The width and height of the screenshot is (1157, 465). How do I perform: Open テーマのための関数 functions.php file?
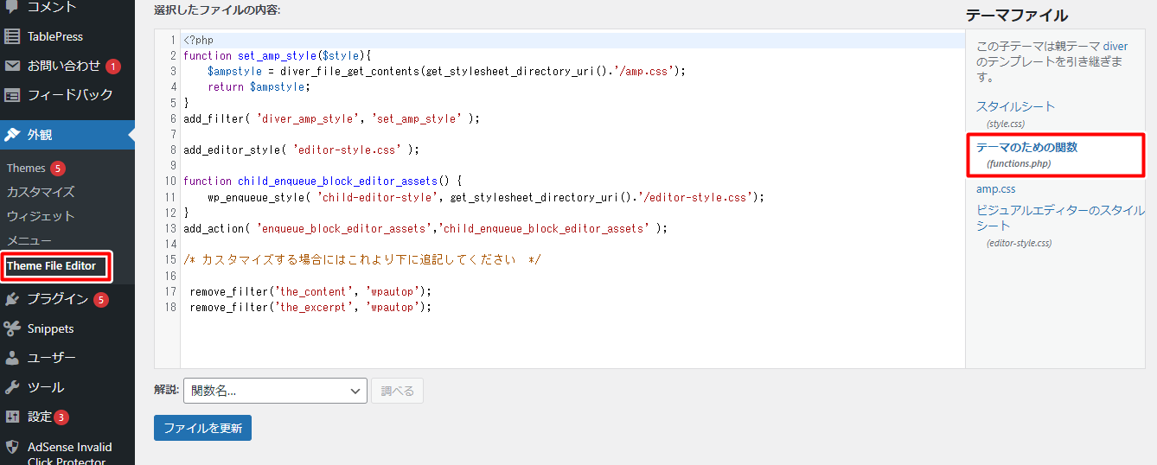(1026, 147)
